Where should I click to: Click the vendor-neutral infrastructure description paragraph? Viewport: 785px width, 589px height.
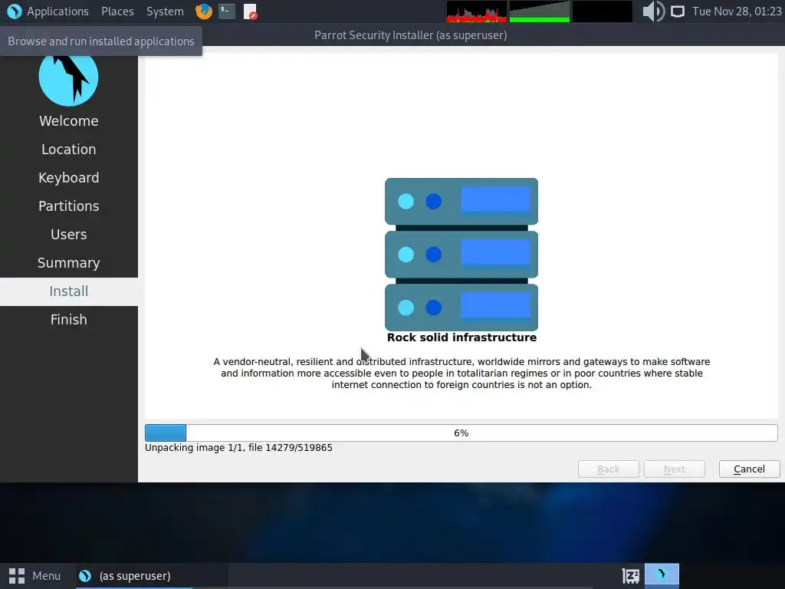(461, 373)
